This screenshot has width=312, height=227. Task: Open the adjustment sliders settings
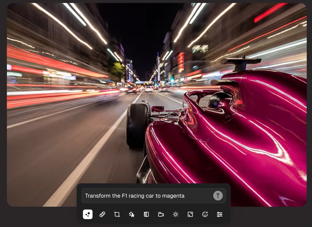(220, 214)
